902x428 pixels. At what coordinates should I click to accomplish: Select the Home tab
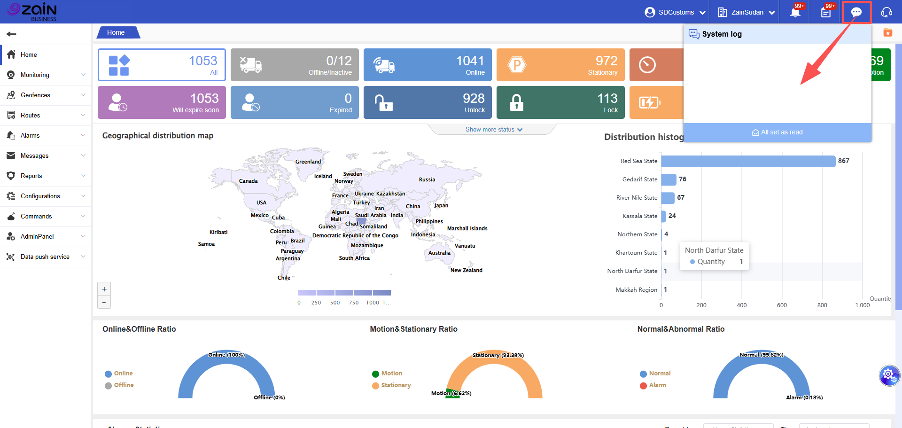tap(116, 32)
